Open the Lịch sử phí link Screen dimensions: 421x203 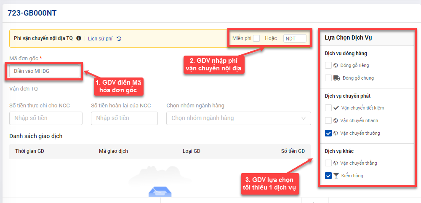(100, 38)
